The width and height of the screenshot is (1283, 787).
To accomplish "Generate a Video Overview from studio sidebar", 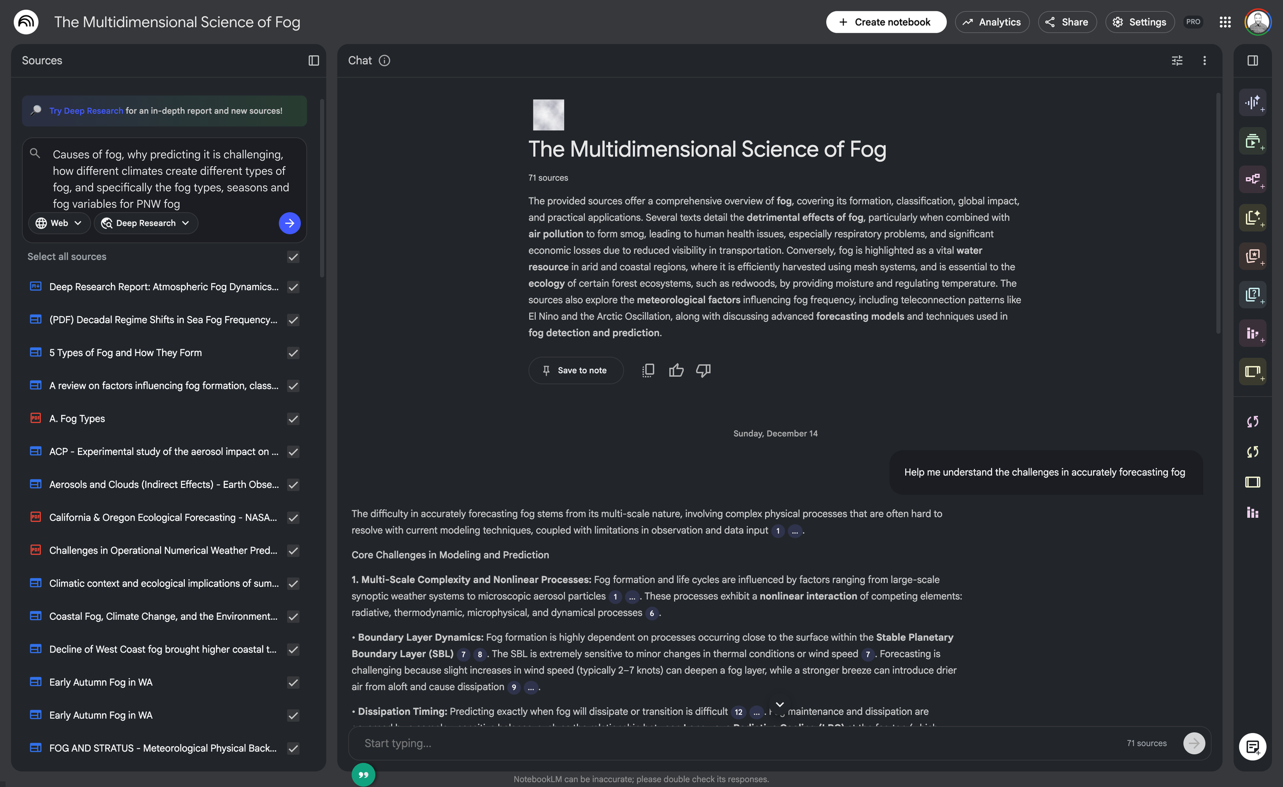I will 1252,141.
